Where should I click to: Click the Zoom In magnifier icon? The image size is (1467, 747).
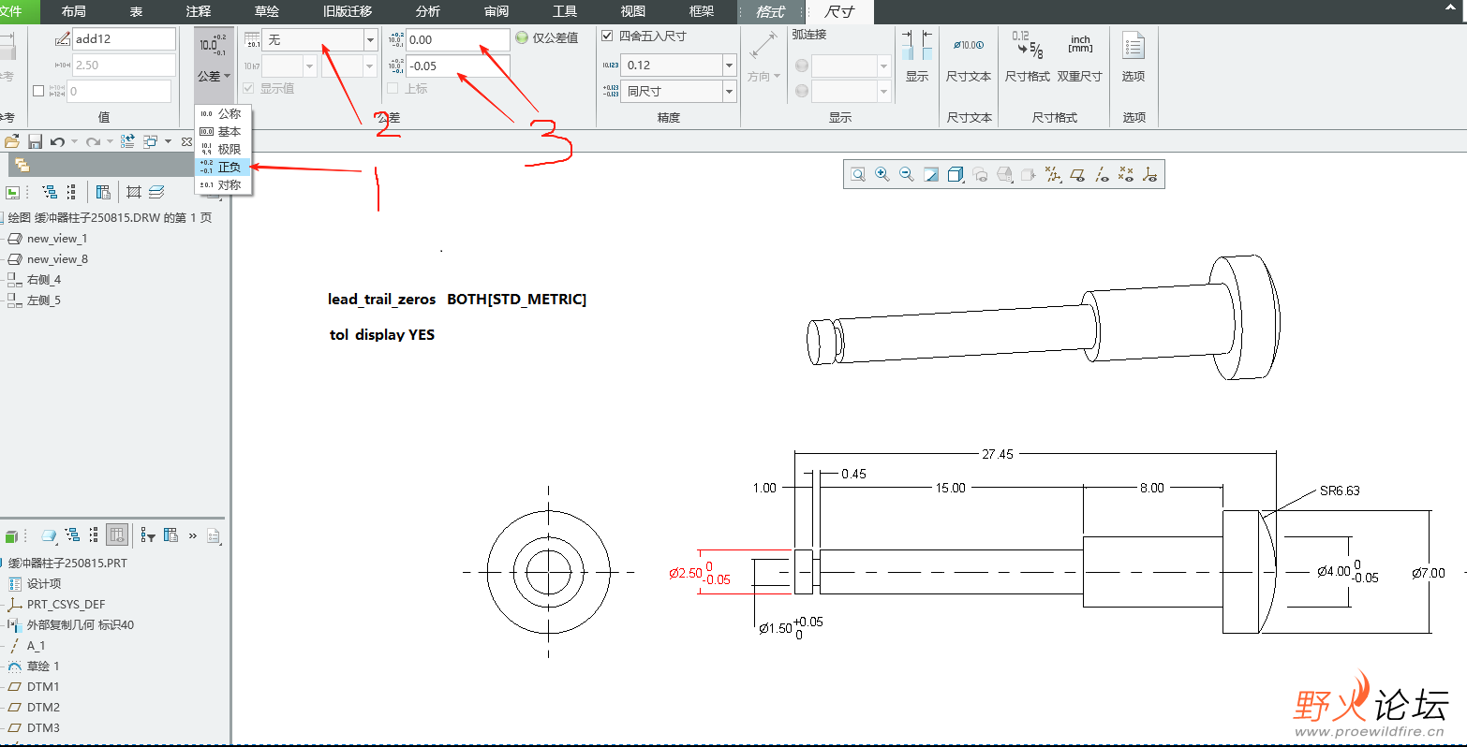pos(882,175)
